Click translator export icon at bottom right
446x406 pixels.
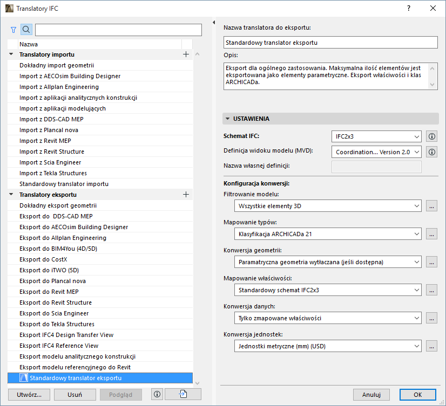coord(183,394)
